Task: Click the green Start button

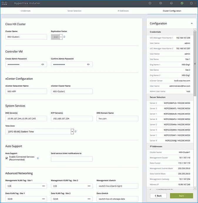Action: tap(181, 196)
